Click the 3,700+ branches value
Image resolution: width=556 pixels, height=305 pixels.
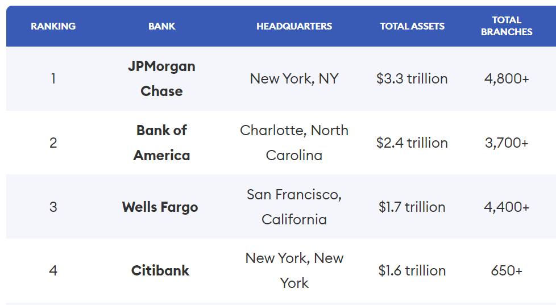507,143
